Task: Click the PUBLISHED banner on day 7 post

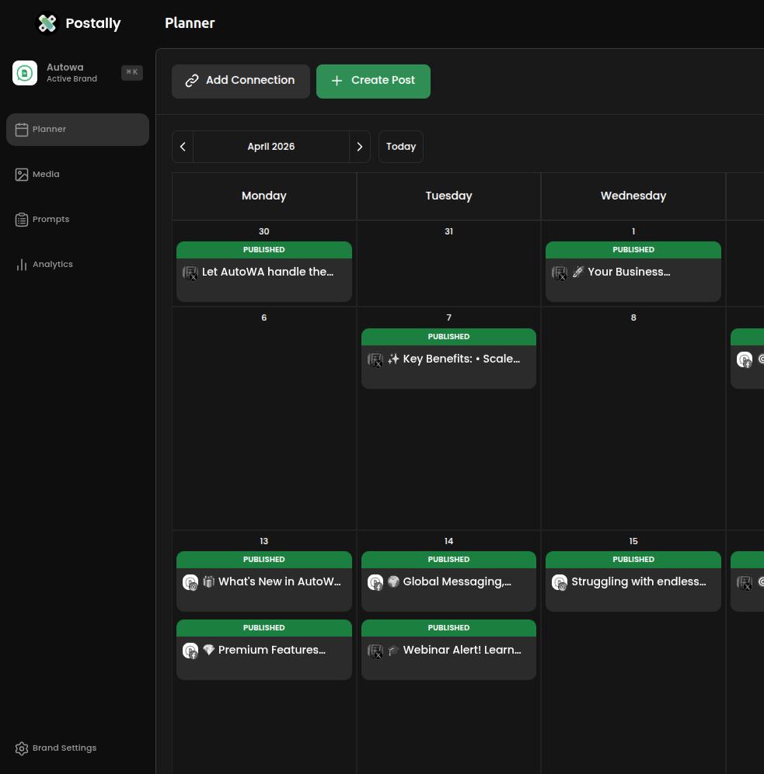Action: tap(448, 337)
